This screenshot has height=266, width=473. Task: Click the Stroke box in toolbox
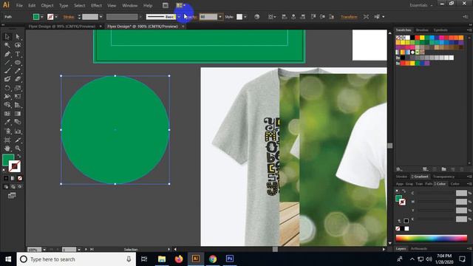tap(15, 167)
